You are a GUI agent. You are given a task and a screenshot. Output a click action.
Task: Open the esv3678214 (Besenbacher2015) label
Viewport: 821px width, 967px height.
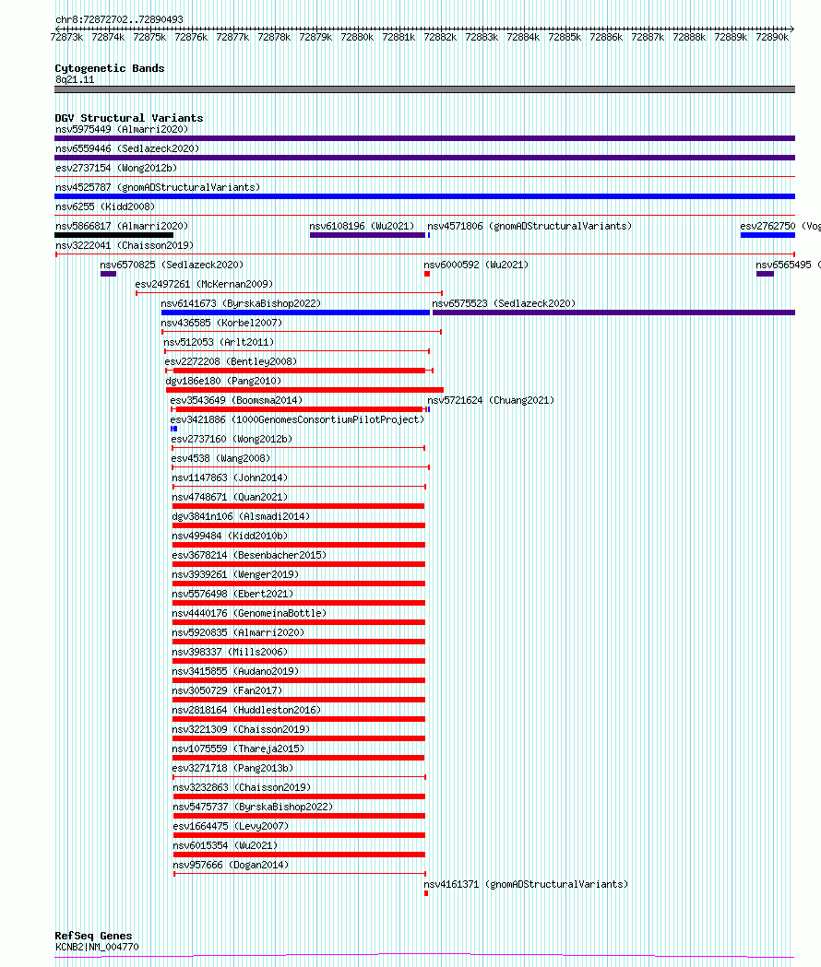(249, 555)
